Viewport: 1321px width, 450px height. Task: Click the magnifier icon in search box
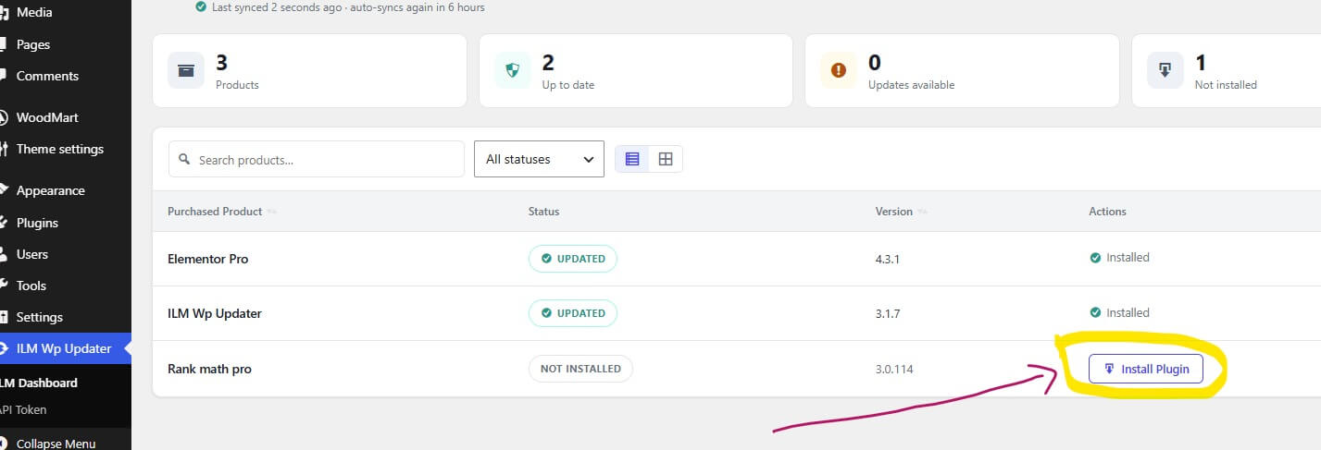point(184,160)
